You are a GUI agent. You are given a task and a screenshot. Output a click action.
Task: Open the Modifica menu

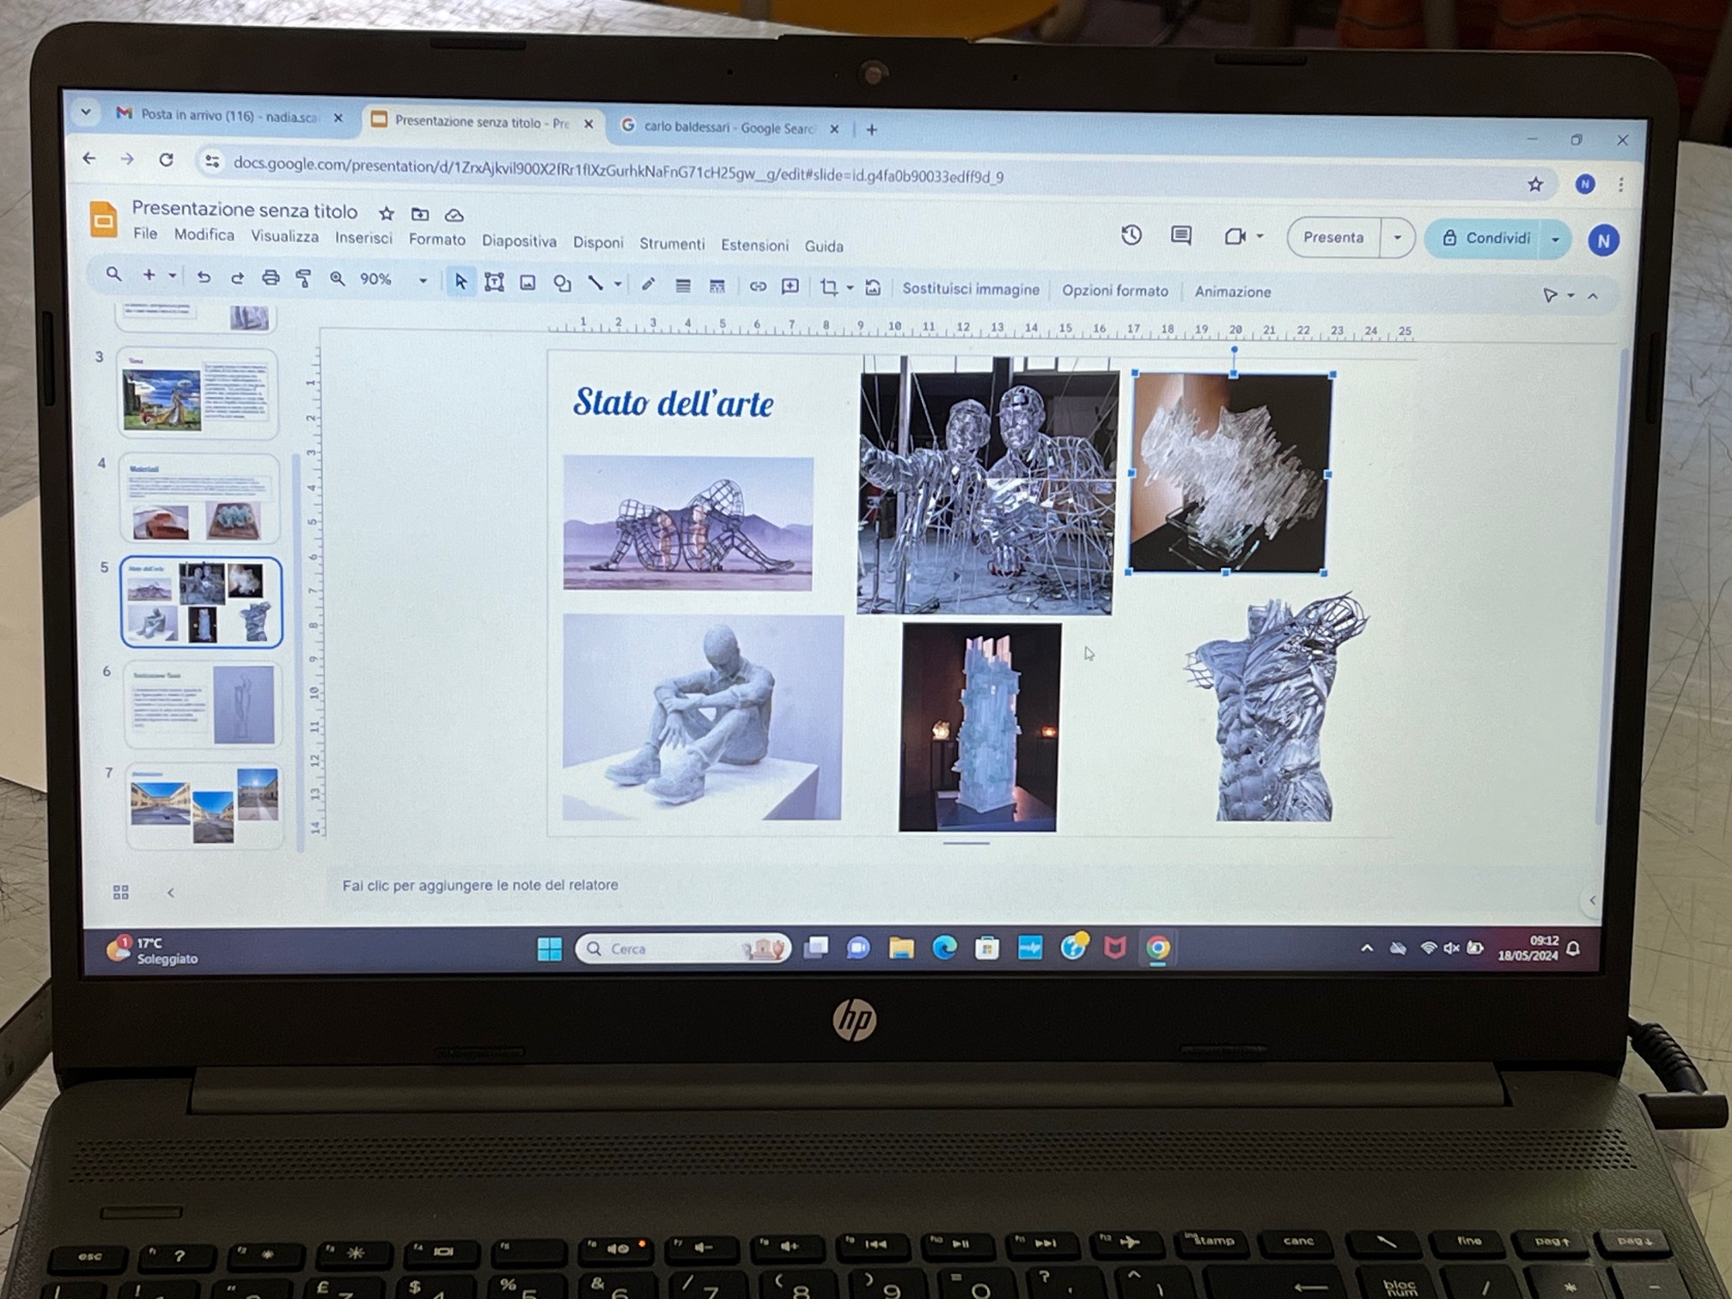204,235
